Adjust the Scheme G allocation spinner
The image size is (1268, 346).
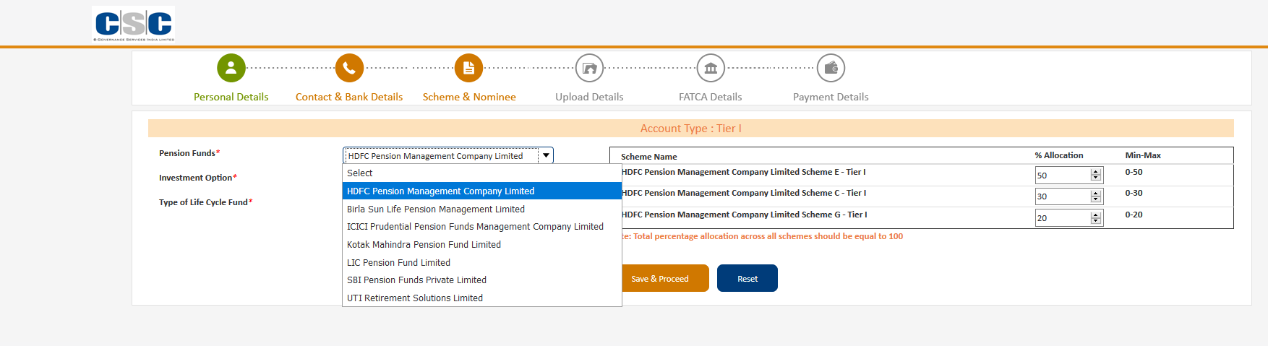pos(1096,217)
